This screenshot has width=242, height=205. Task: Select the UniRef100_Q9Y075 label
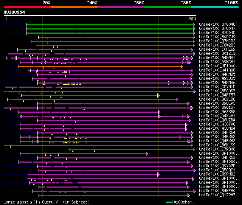tap(217, 166)
